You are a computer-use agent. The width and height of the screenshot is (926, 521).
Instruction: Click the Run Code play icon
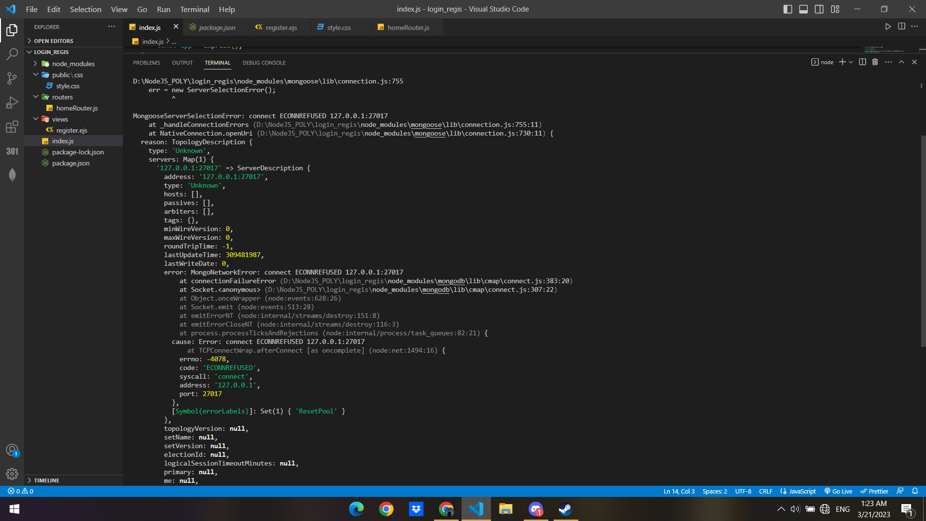[x=887, y=27]
